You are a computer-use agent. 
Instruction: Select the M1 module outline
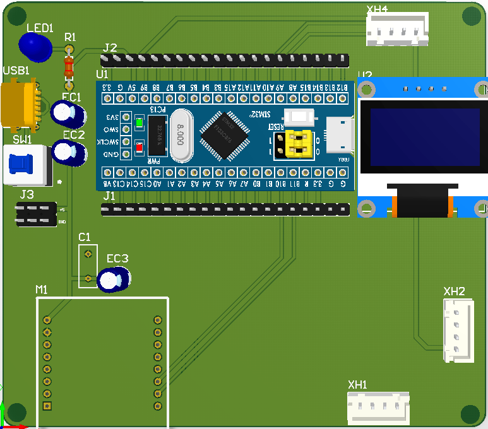tap(103, 363)
